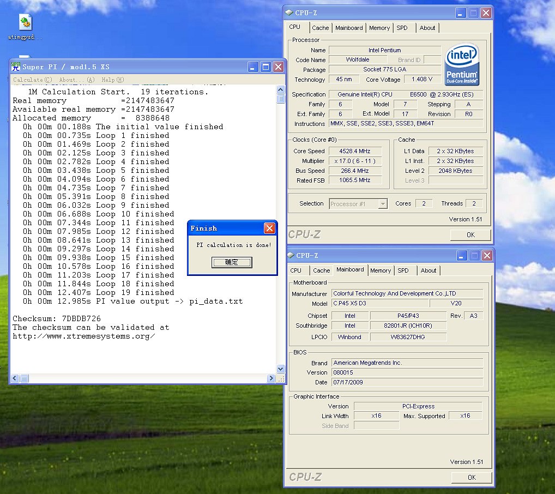Close the top CPU-Z window
Image resolution: width=555 pixels, height=494 pixels.
pyautogui.click(x=486, y=13)
